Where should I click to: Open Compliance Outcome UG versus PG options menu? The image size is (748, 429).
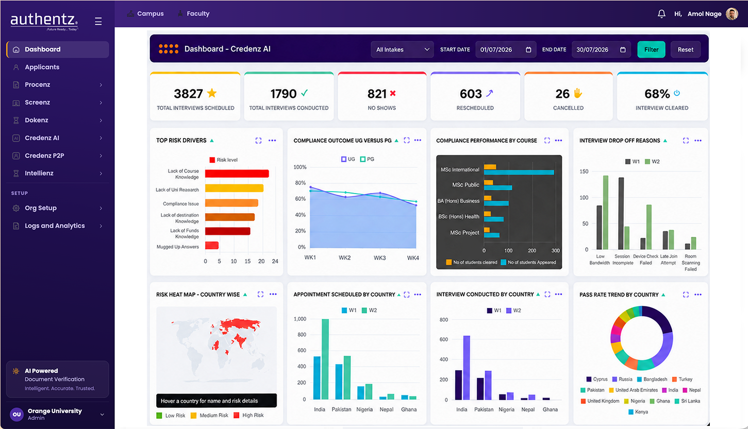tap(418, 140)
